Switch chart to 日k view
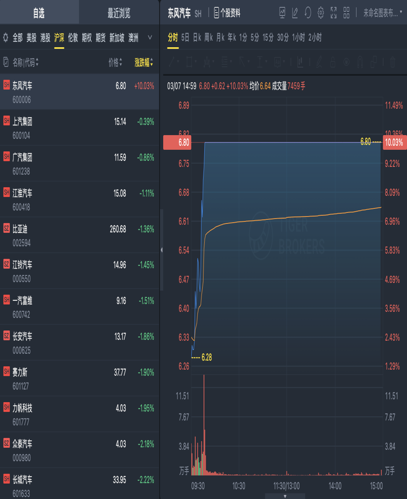The width and height of the screenshot is (407, 499). pos(197,37)
